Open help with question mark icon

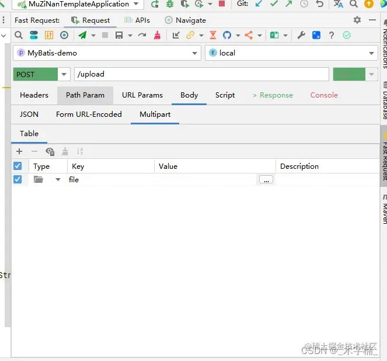pyautogui.click(x=332, y=35)
